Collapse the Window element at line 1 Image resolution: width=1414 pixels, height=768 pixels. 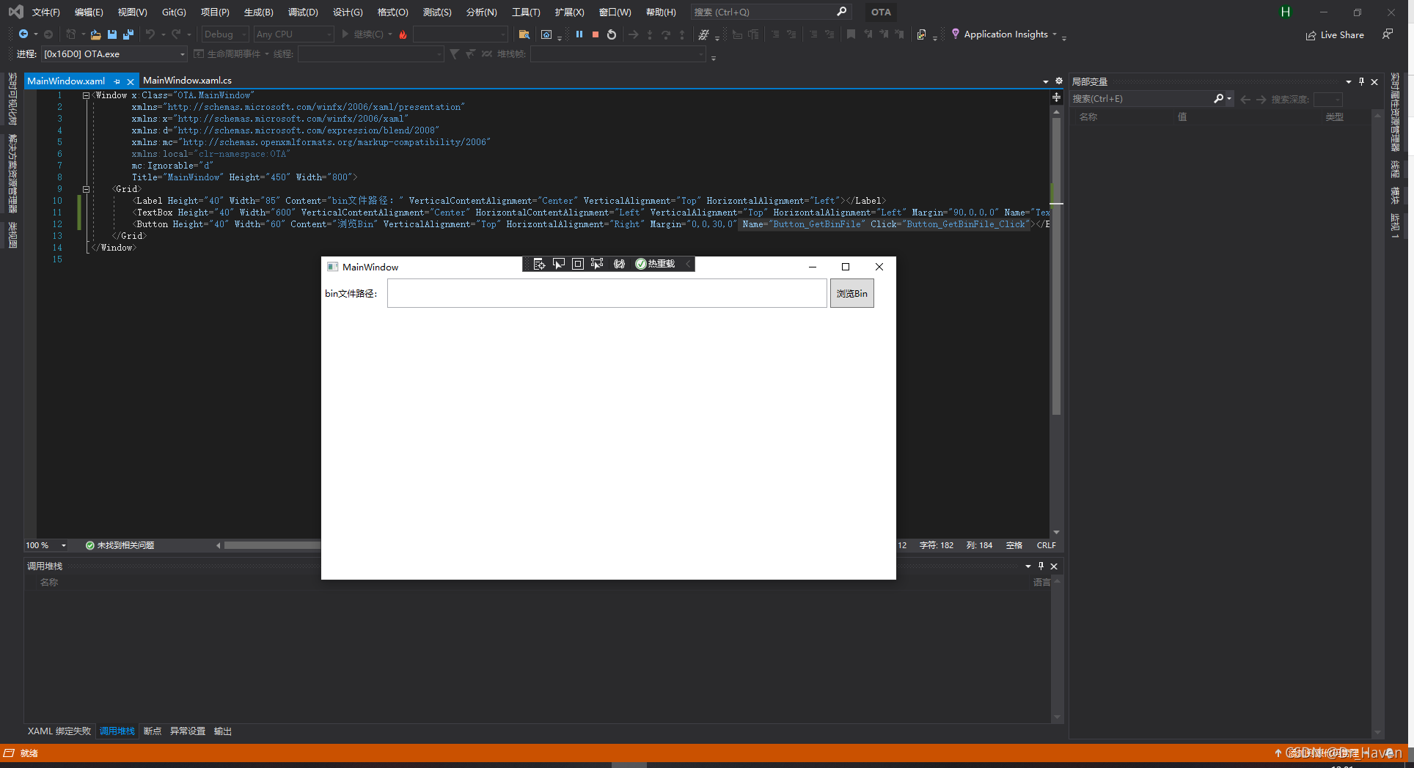pyautogui.click(x=86, y=95)
